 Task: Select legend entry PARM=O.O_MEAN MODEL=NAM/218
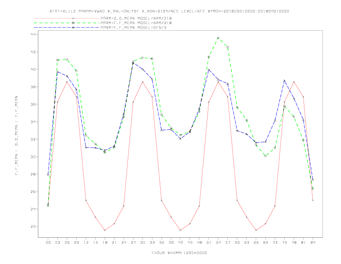pyautogui.click(x=136, y=18)
